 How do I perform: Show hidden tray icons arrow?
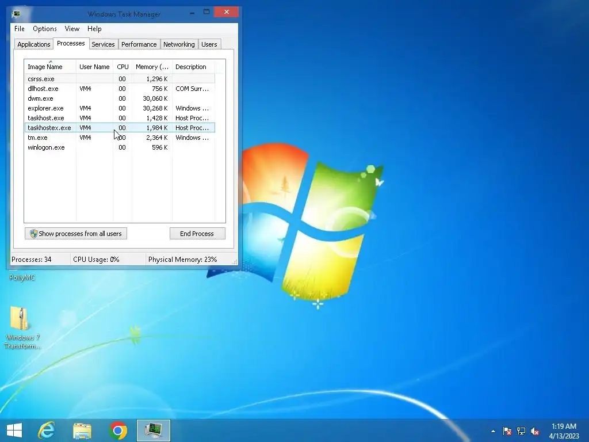tap(493, 431)
